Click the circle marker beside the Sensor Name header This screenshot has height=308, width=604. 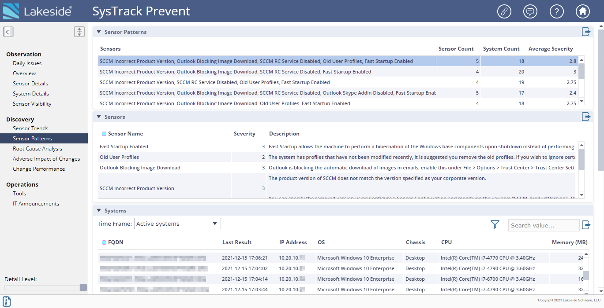click(x=104, y=134)
